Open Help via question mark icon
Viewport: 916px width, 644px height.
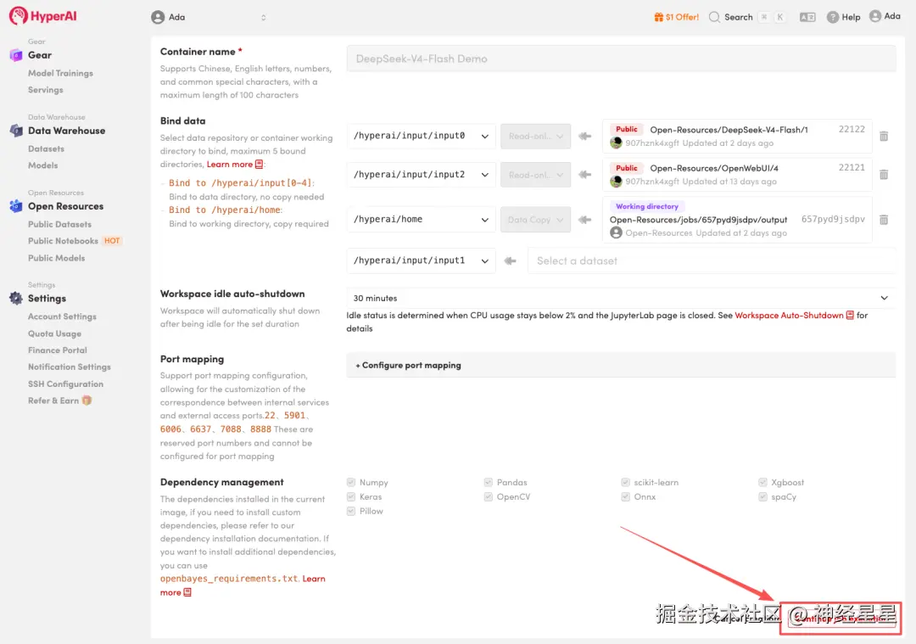click(833, 17)
